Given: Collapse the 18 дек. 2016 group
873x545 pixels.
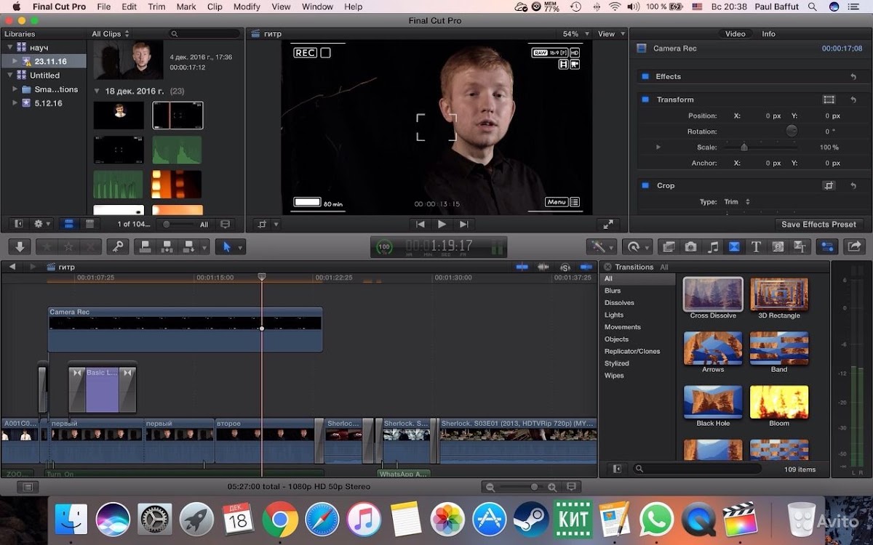Looking at the screenshot, I should click(x=97, y=92).
